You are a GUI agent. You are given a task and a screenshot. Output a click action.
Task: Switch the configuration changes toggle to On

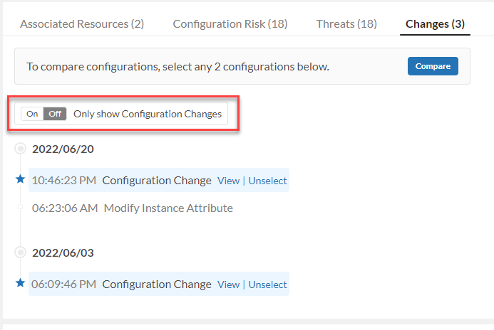point(32,114)
